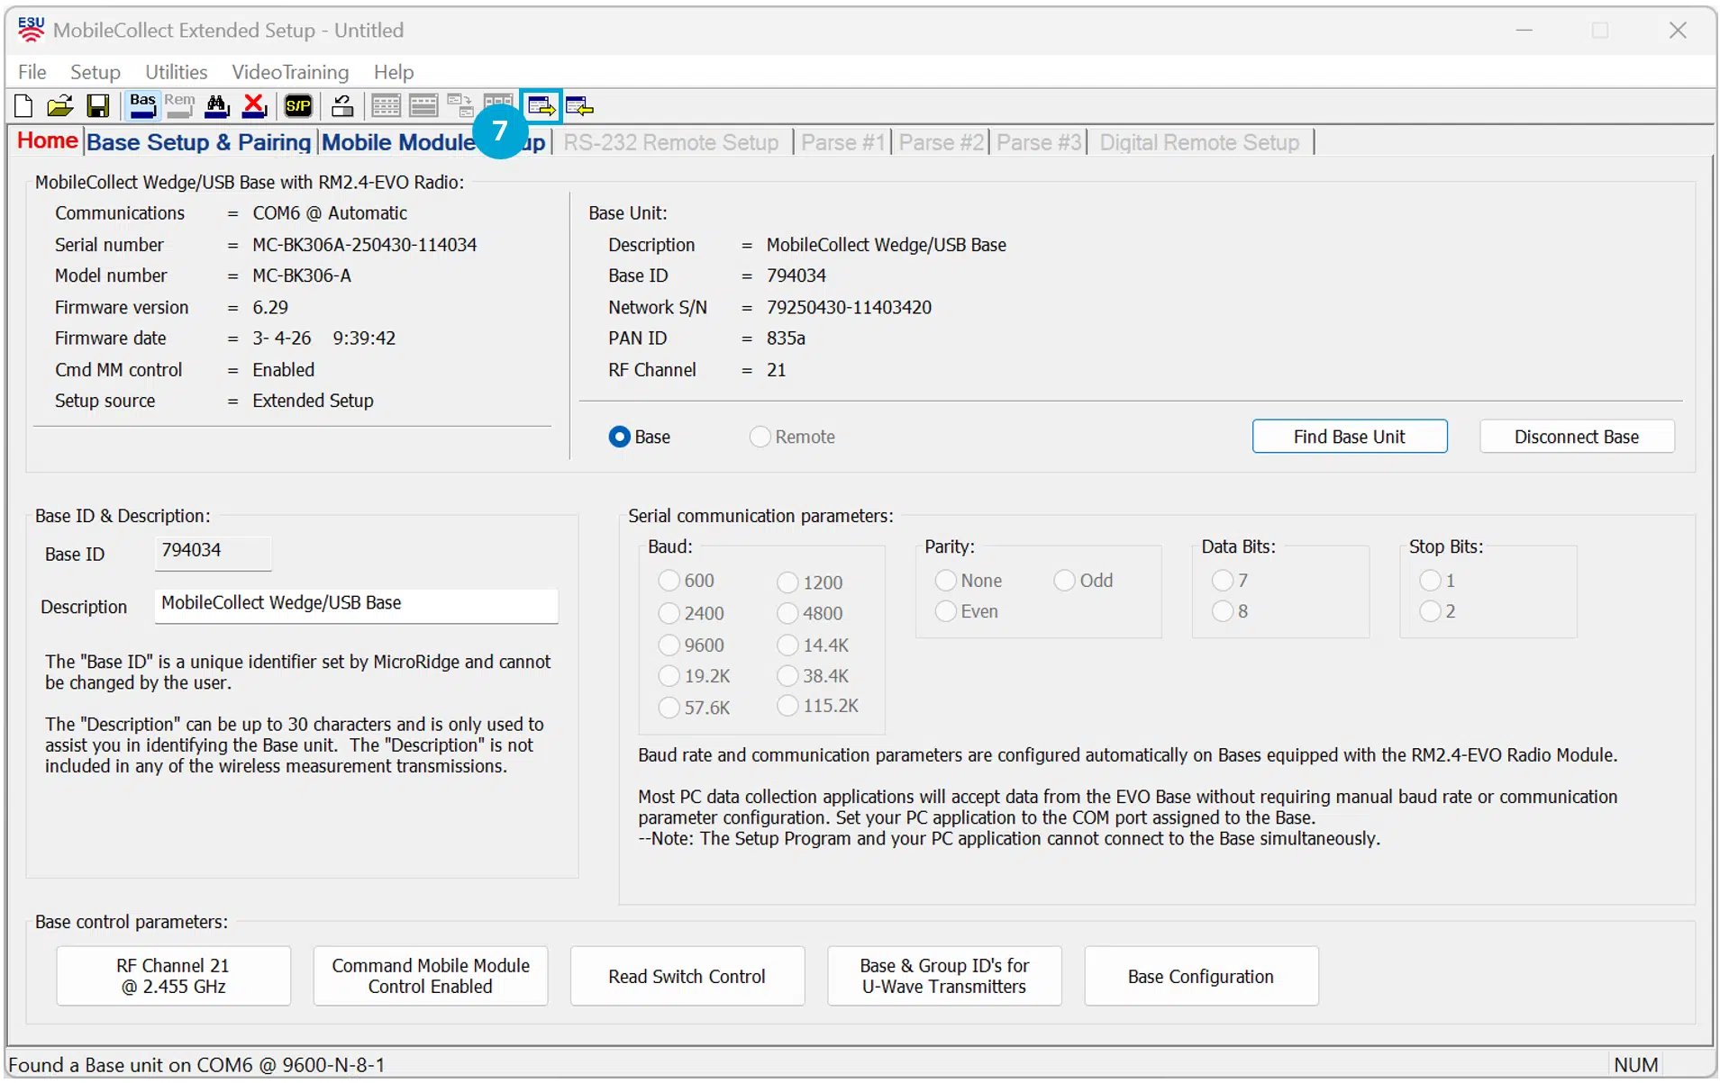Open the Digital Remote Setup tab
The image size is (1720, 1083).
coord(1199,142)
